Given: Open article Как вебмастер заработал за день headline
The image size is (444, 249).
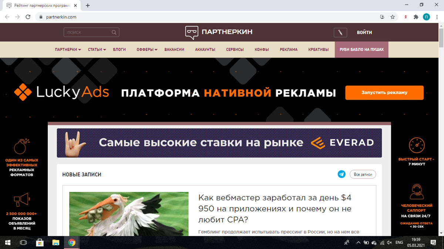Looking at the screenshot, I should tap(275, 209).
